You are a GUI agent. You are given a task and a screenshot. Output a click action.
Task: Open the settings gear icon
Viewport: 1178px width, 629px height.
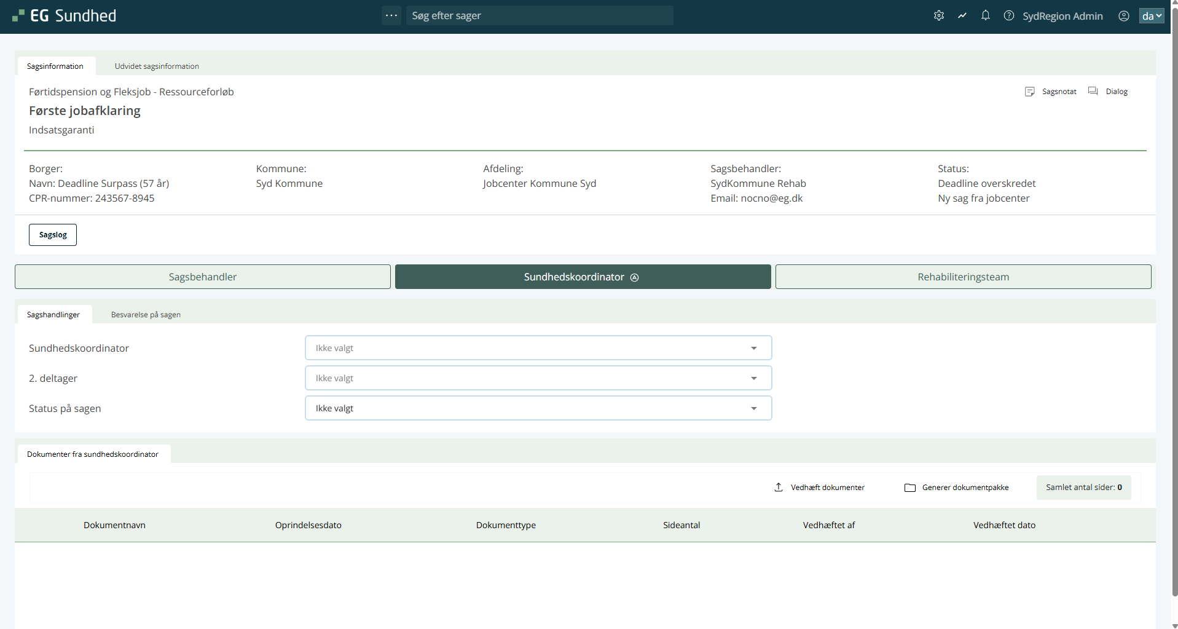938,16
